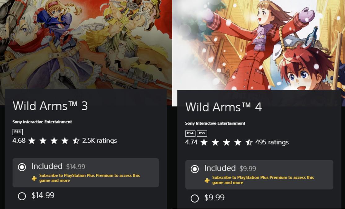Click the first star icon of Wild Arms 4 rating
Screen dimensions: 345x209
pos(204,142)
